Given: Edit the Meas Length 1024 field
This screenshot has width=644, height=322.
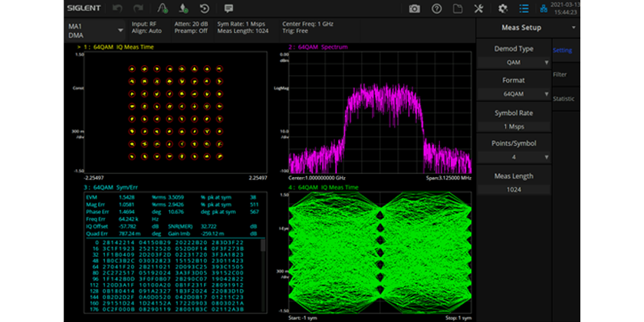Looking at the screenshot, I should pyautogui.click(x=514, y=189).
